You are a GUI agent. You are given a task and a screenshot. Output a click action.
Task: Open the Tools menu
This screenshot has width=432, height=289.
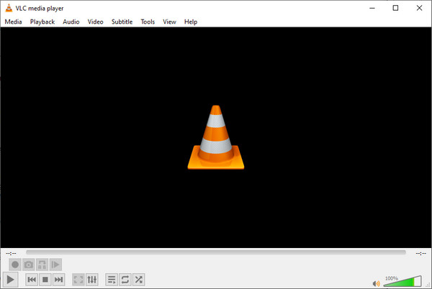148,22
